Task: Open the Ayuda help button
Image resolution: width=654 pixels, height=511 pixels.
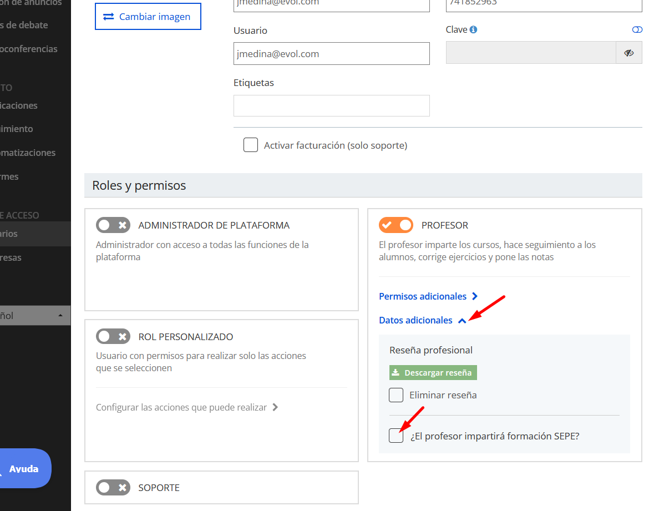Action: coord(24,468)
